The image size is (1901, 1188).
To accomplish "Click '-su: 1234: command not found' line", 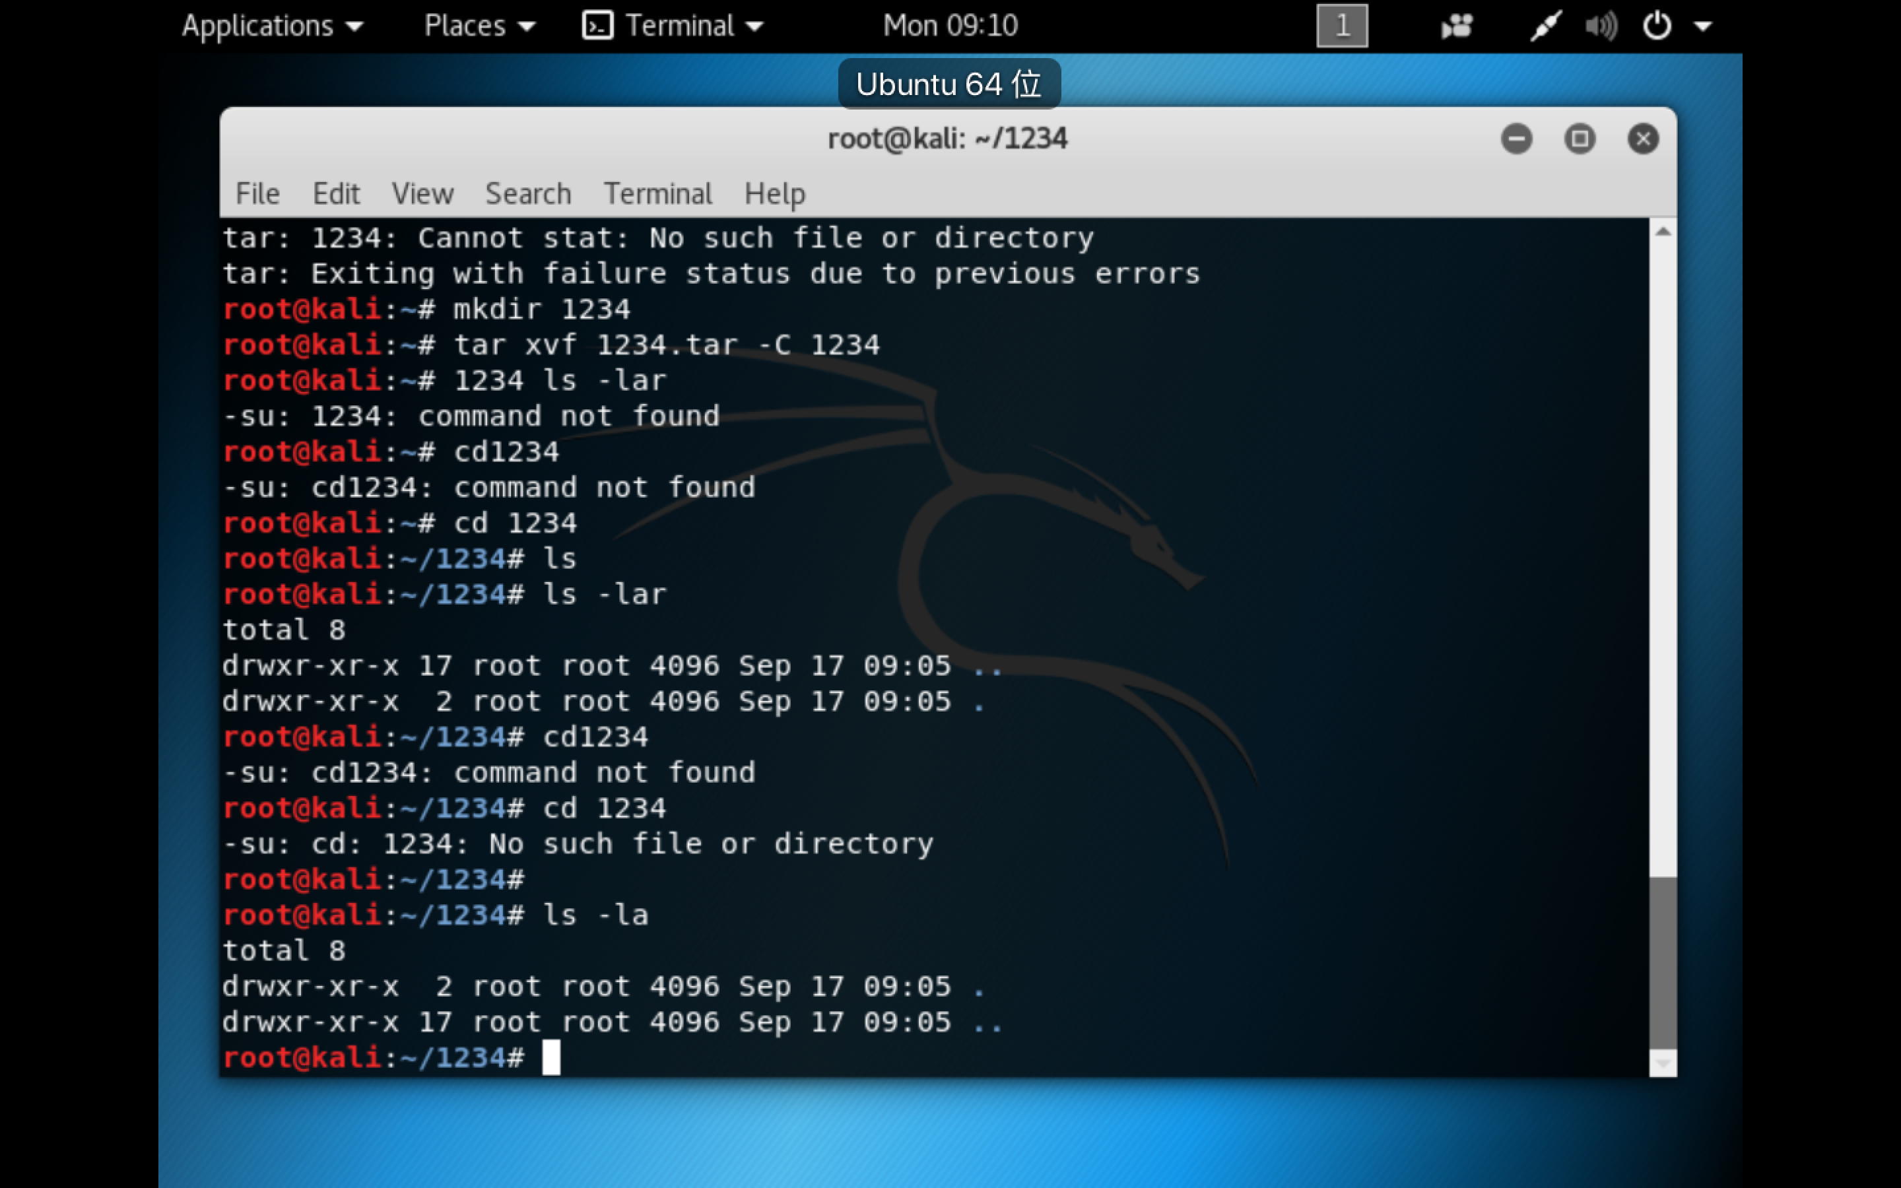I will (471, 416).
